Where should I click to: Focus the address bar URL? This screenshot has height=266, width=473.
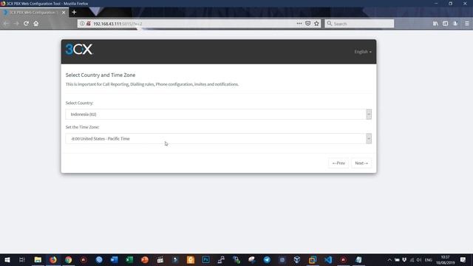click(193, 24)
